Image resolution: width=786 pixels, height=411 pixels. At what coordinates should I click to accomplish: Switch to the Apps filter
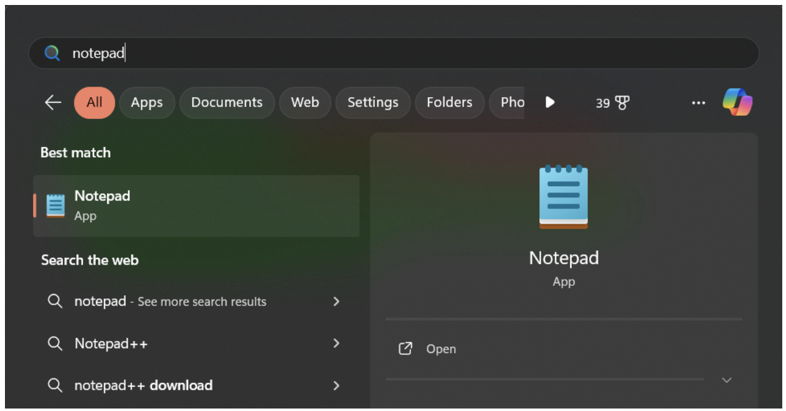pos(147,102)
